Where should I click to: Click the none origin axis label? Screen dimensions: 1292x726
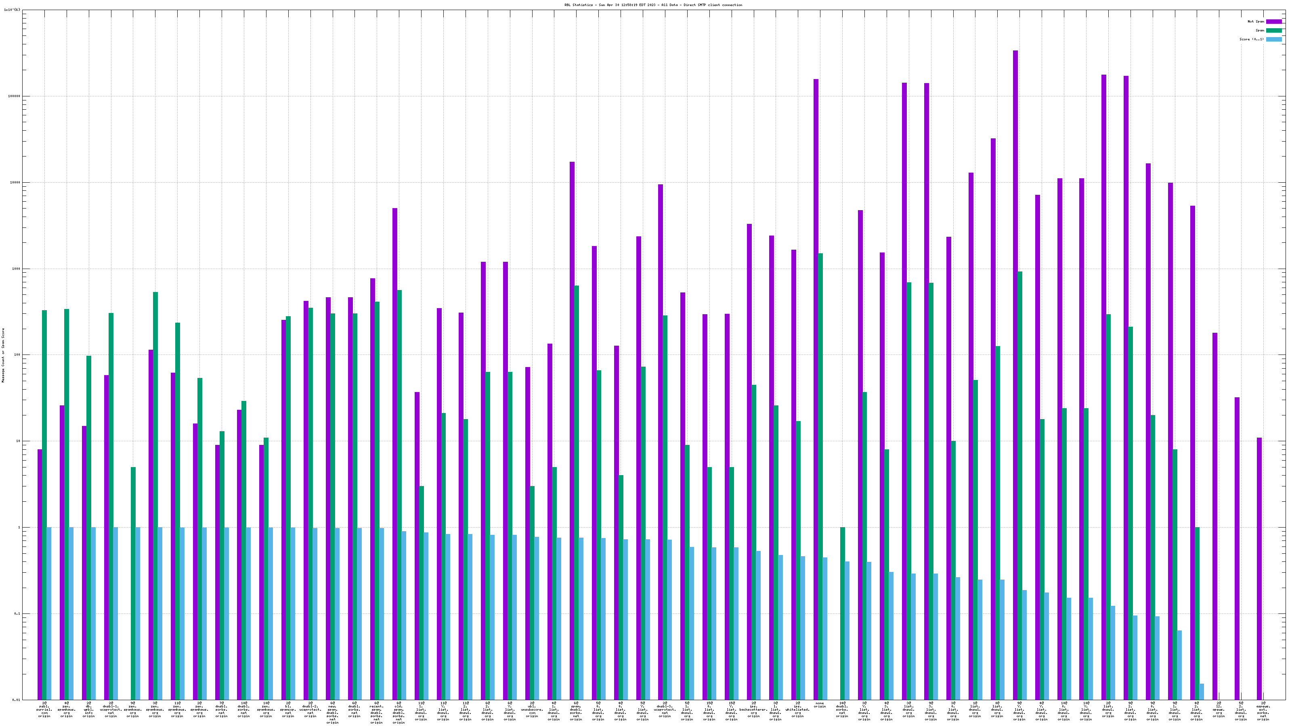820,705
